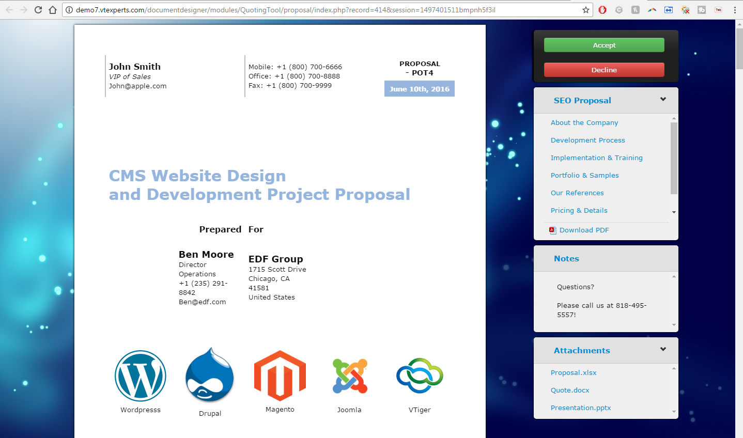Go to the browser home icon
Image resolution: width=743 pixels, height=438 pixels.
pyautogui.click(x=53, y=10)
